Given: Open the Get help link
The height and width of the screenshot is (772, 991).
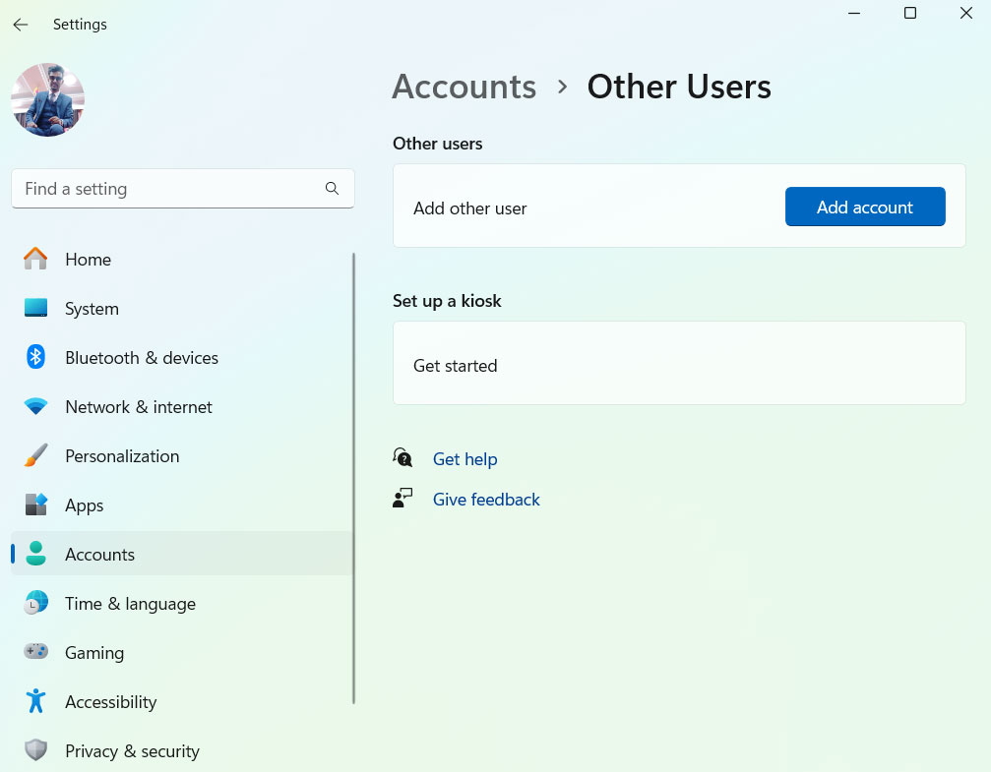Looking at the screenshot, I should [465, 459].
